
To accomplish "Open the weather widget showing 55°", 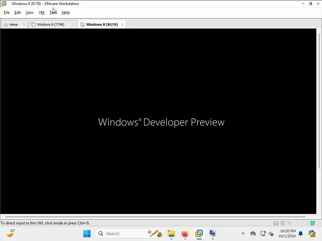I will click(x=11, y=233).
